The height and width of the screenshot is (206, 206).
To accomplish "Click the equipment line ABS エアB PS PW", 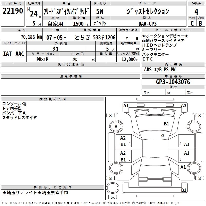I will pos(160,70).
